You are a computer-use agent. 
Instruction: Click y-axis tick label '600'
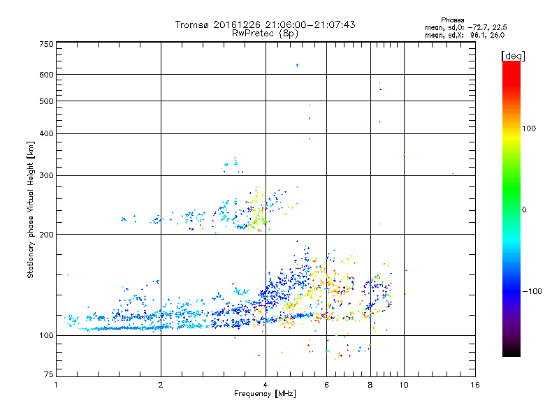(x=46, y=75)
